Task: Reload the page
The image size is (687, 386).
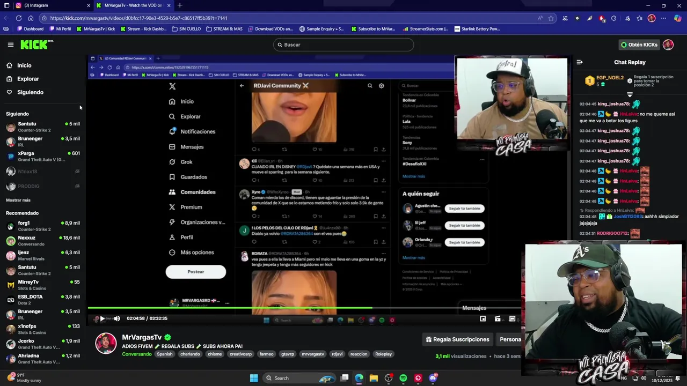Action: point(19,18)
